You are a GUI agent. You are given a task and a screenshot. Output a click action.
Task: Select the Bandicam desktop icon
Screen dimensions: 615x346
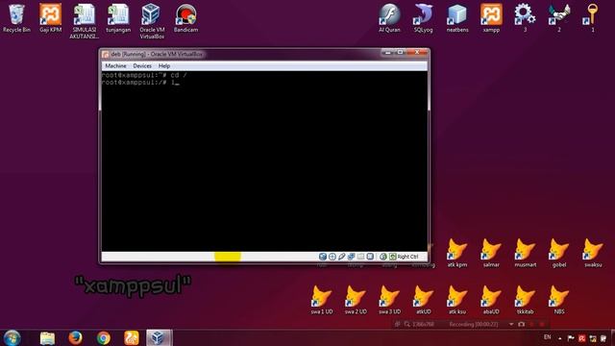pos(185,18)
